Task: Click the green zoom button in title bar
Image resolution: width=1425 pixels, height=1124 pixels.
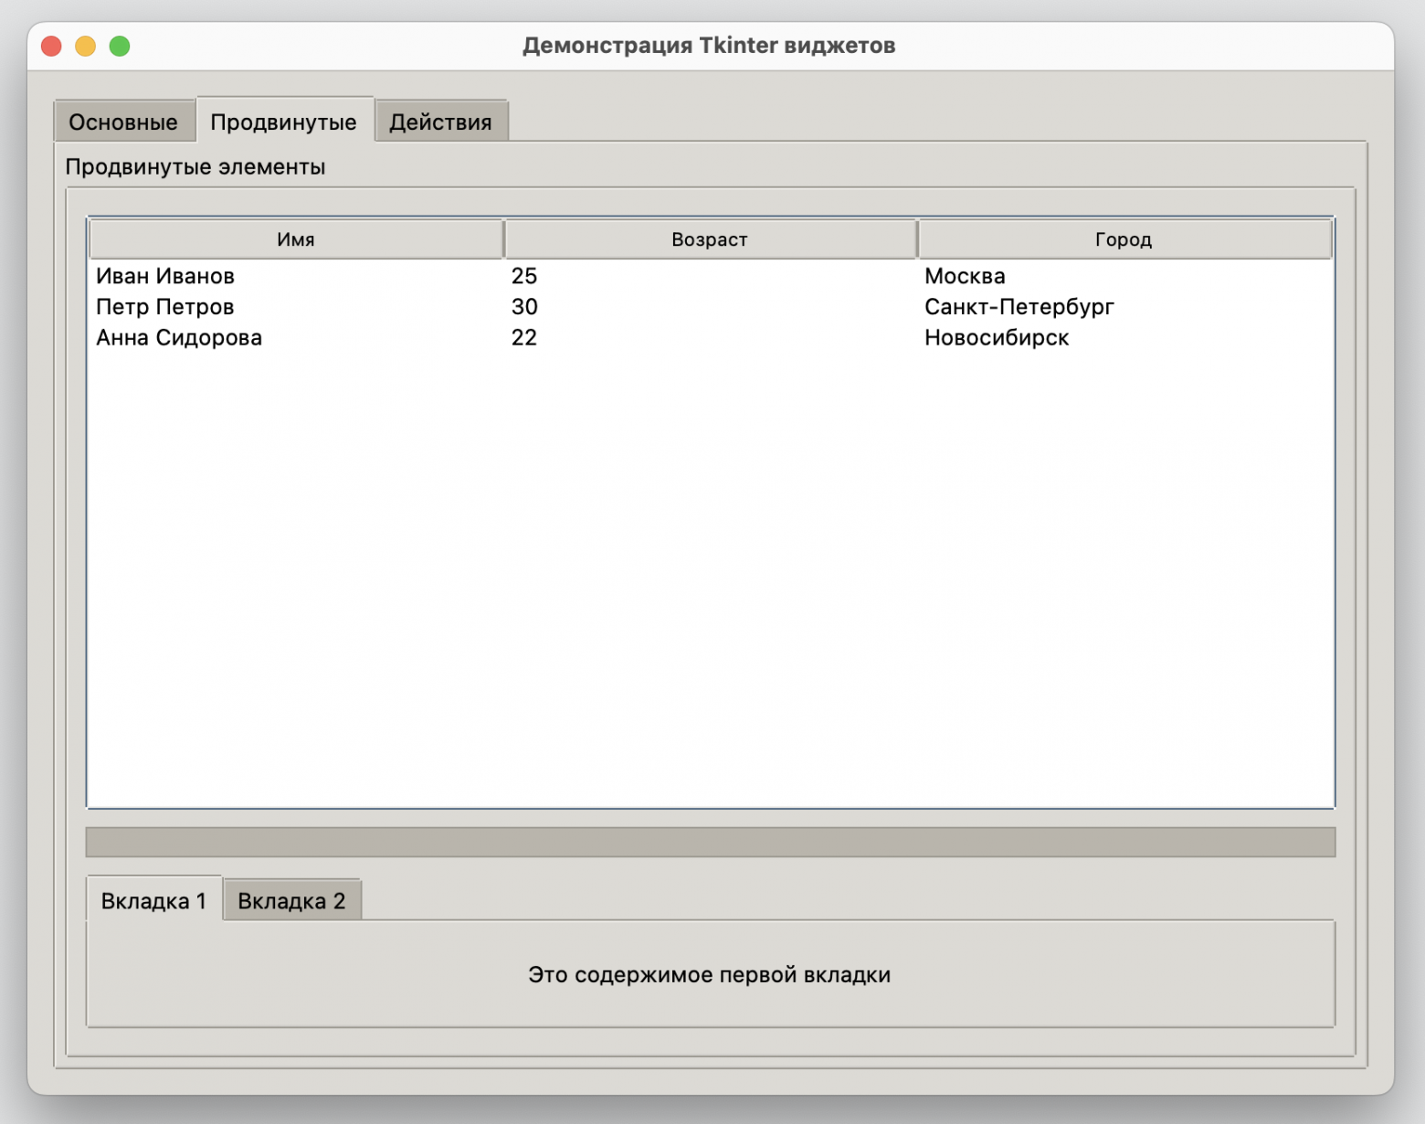Action: [x=118, y=44]
